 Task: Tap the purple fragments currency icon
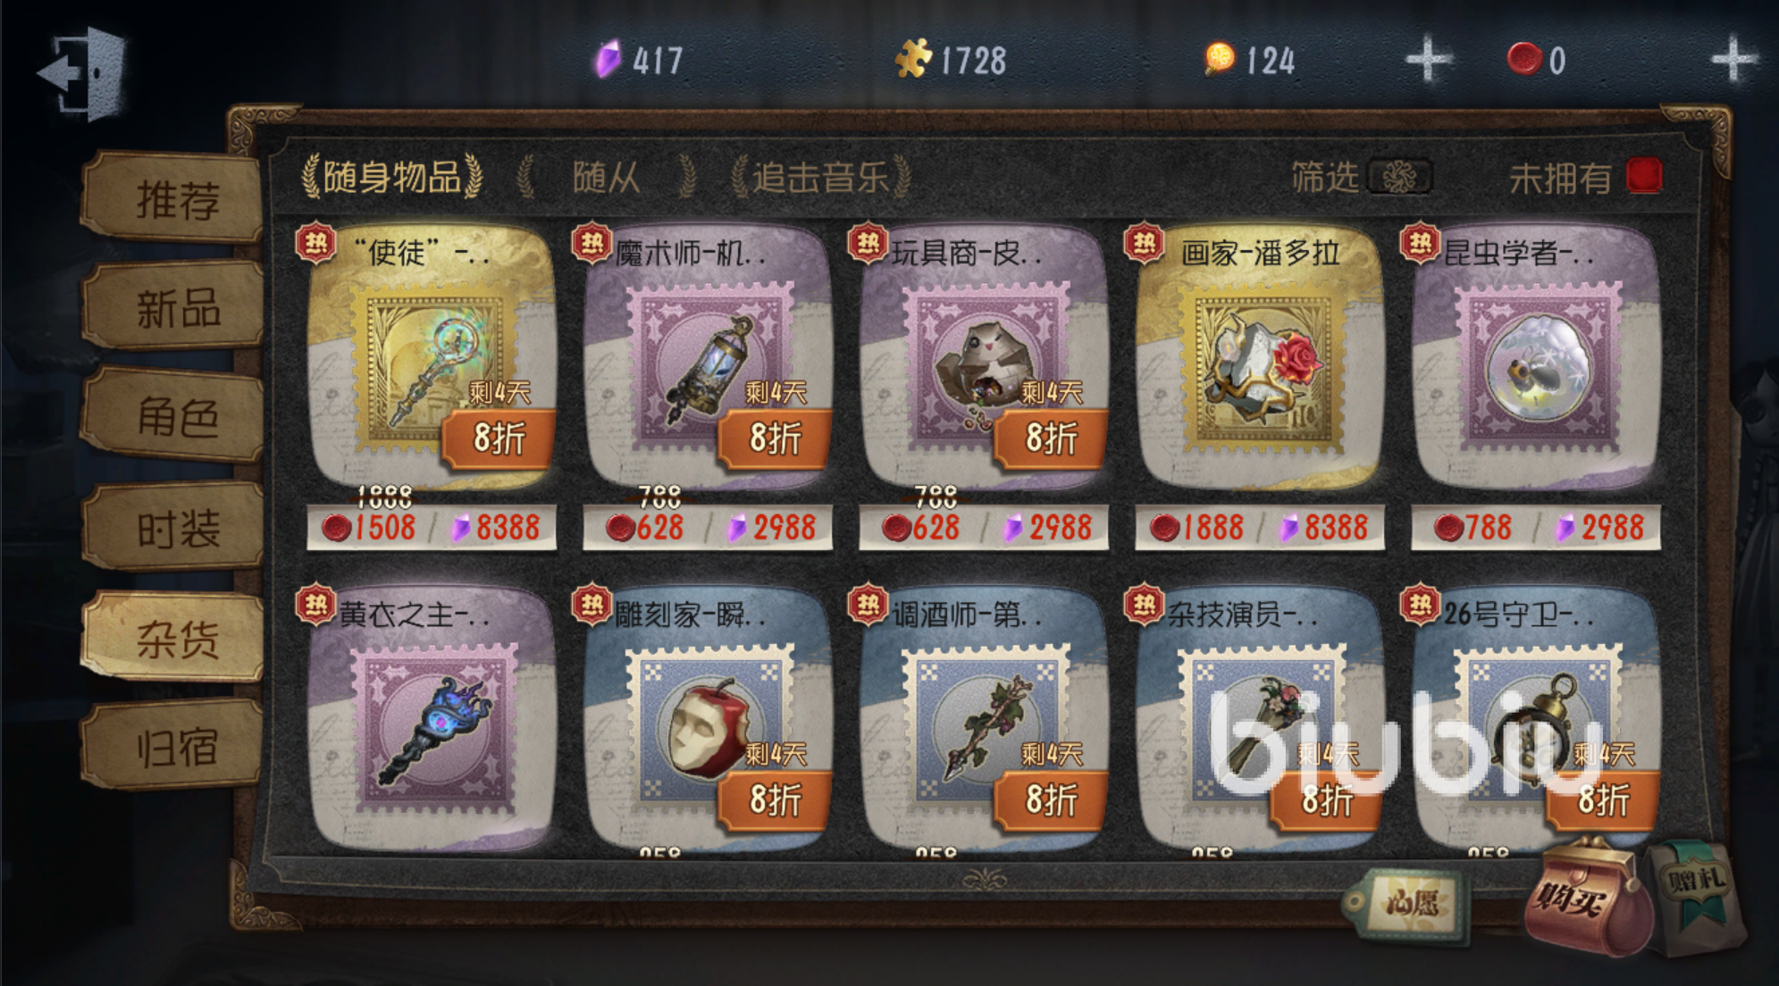pyautogui.click(x=608, y=60)
